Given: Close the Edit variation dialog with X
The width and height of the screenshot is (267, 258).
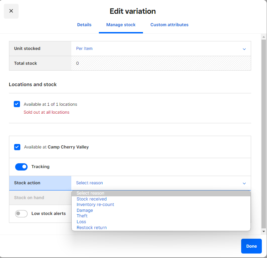Looking at the screenshot, I should coord(11,11).
